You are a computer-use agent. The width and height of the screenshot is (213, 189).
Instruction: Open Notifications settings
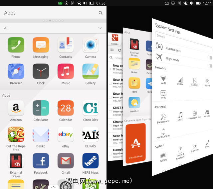click(x=163, y=134)
